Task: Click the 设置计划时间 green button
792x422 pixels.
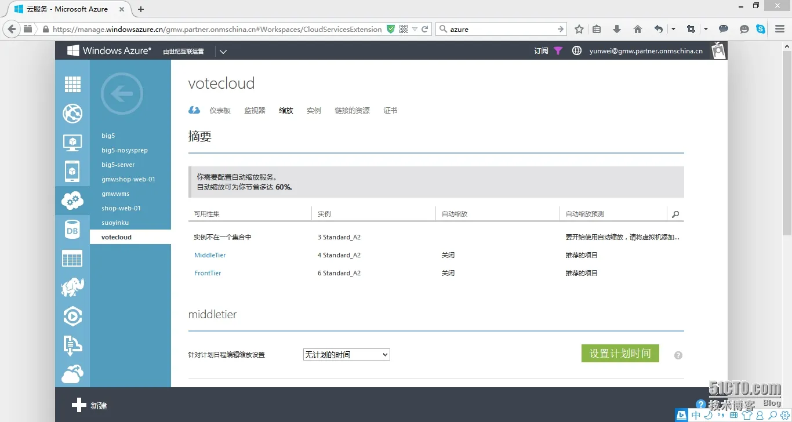Action: point(620,354)
